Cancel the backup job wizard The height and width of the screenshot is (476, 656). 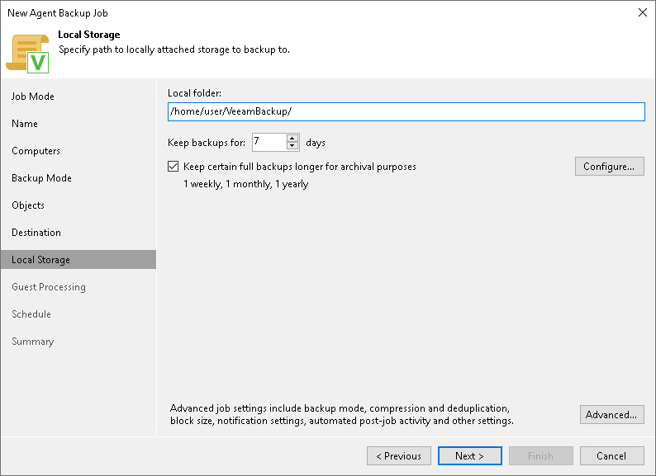[x=611, y=456]
